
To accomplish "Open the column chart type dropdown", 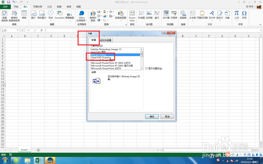I will coord(99,12).
